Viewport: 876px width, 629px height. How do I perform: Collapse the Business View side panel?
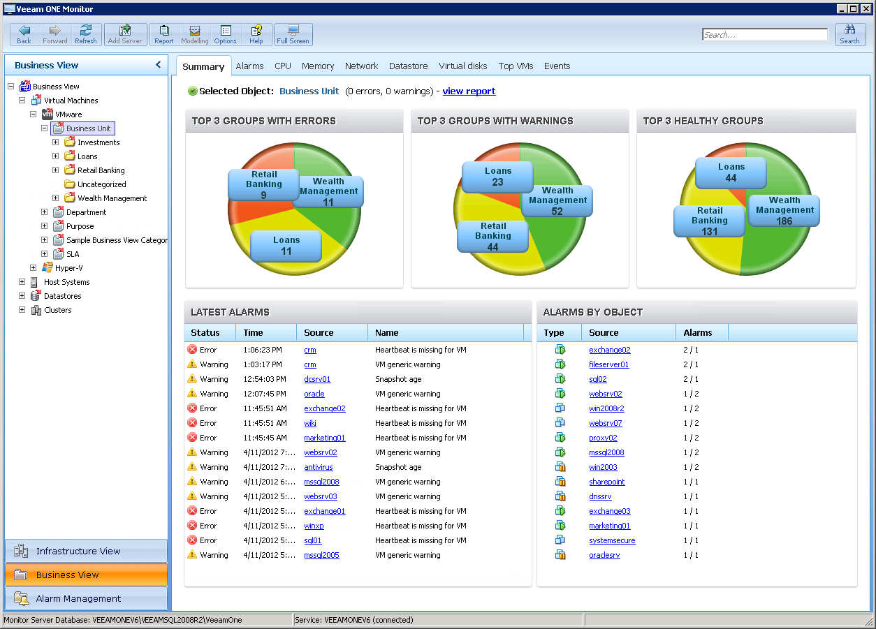(158, 65)
